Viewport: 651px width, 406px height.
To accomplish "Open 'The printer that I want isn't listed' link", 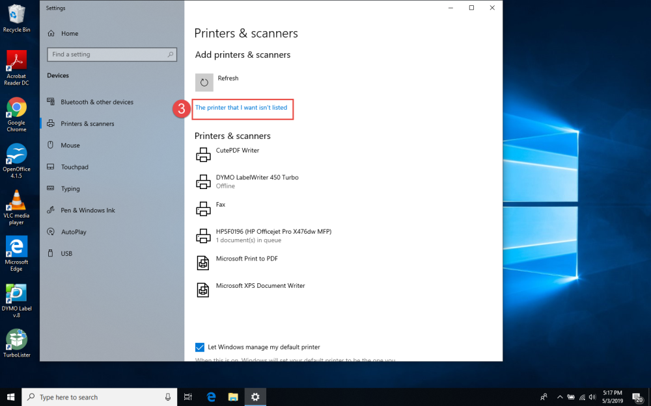I will tap(242, 108).
